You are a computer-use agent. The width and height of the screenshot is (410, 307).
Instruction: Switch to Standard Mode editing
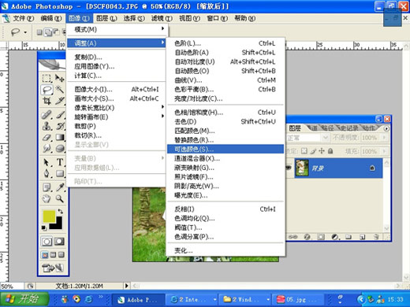coord(47,242)
